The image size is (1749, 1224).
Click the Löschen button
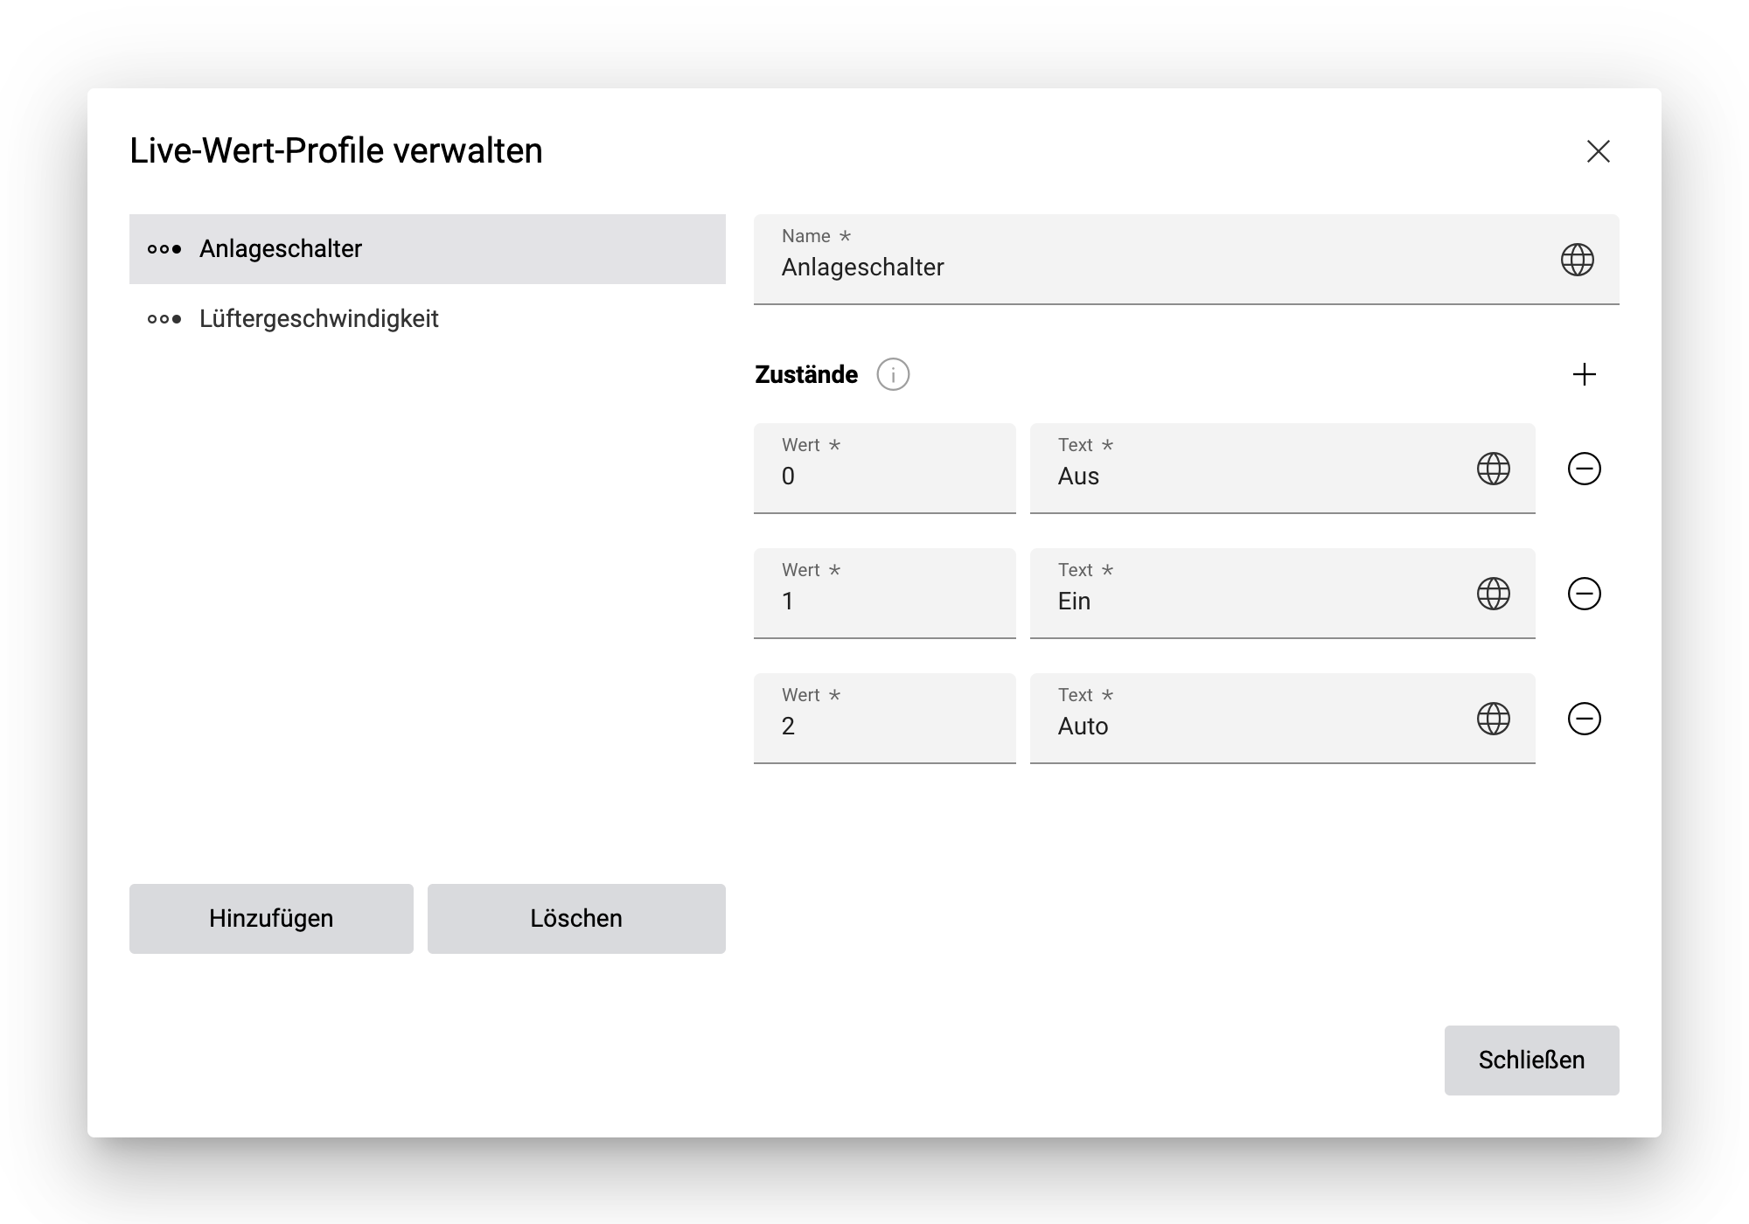[575, 918]
